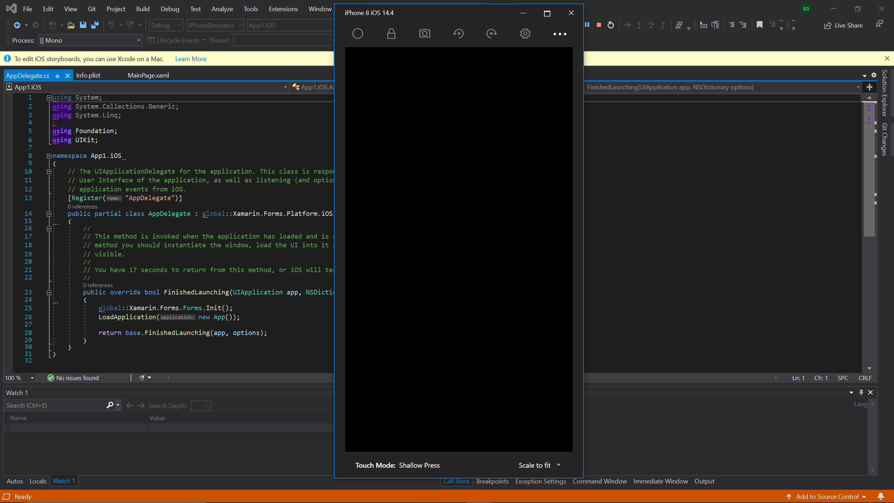Switch to the MainPage.xaml tab
The image size is (894, 503).
coord(148,75)
